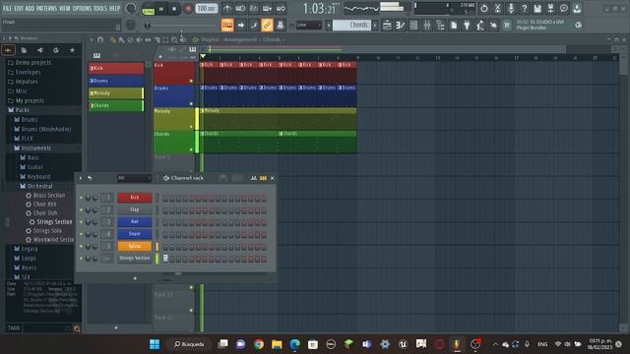
Task: Click the tempo field showing 100
Action: coord(207,9)
